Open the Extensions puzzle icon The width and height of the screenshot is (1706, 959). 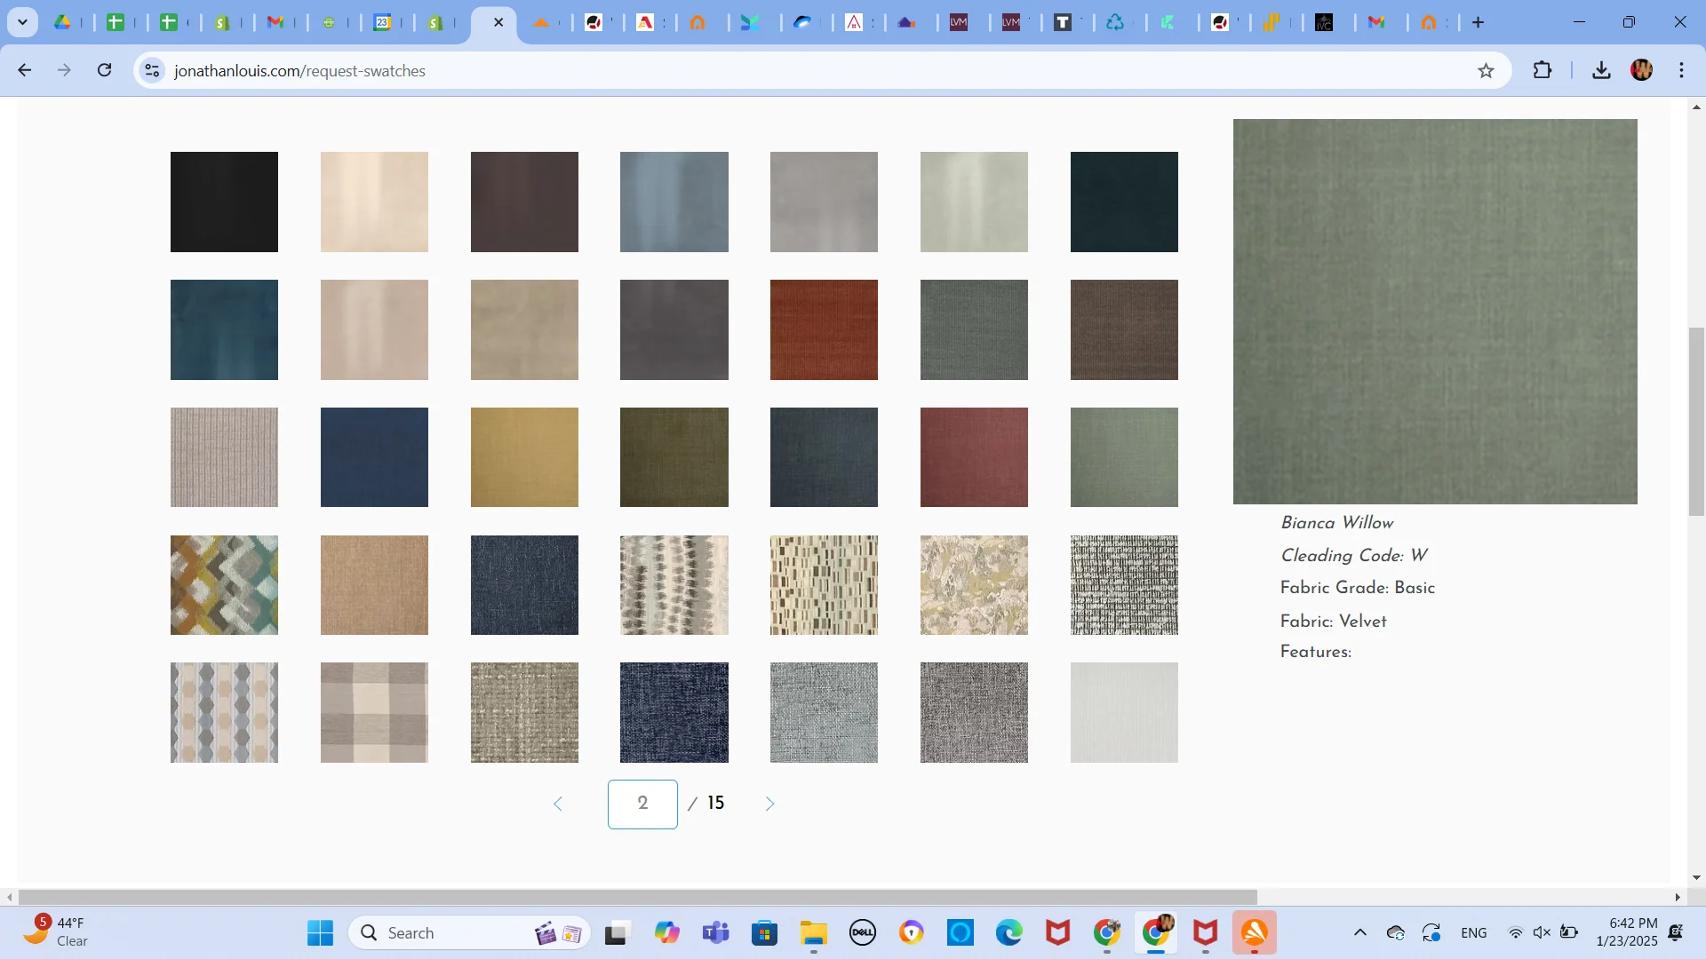[1543, 70]
